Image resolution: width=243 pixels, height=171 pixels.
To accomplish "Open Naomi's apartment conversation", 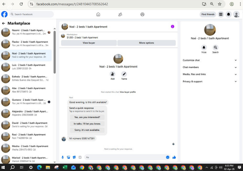I will point(26,32).
